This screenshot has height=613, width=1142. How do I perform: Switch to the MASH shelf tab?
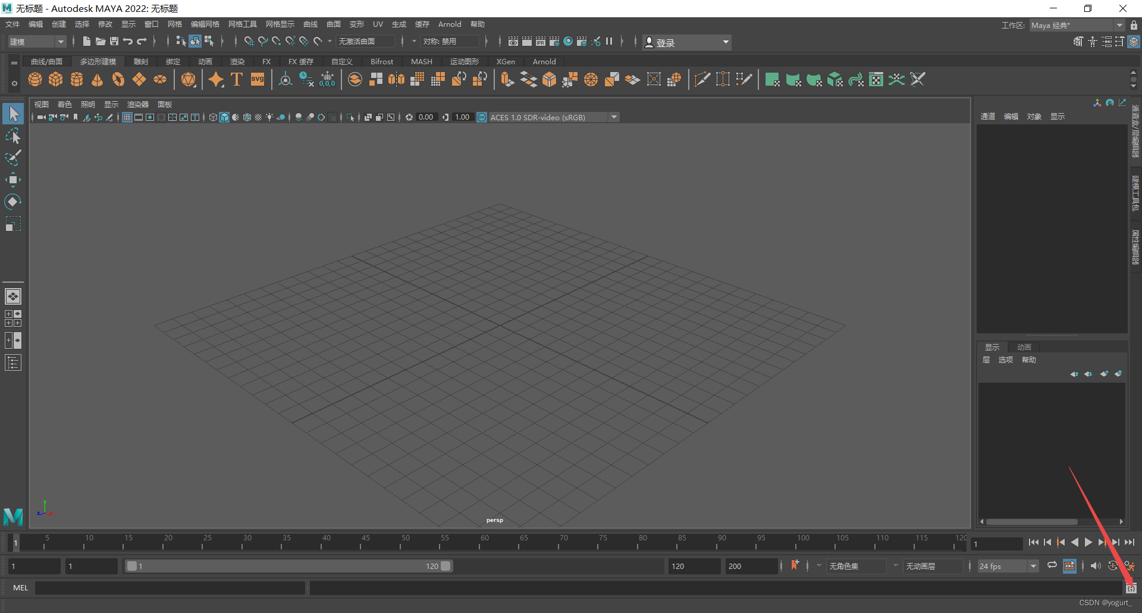421,61
